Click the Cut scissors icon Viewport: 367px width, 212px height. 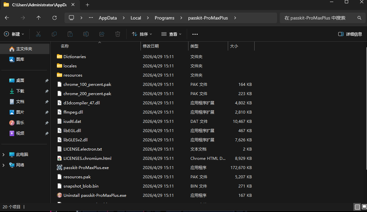pos(38,34)
